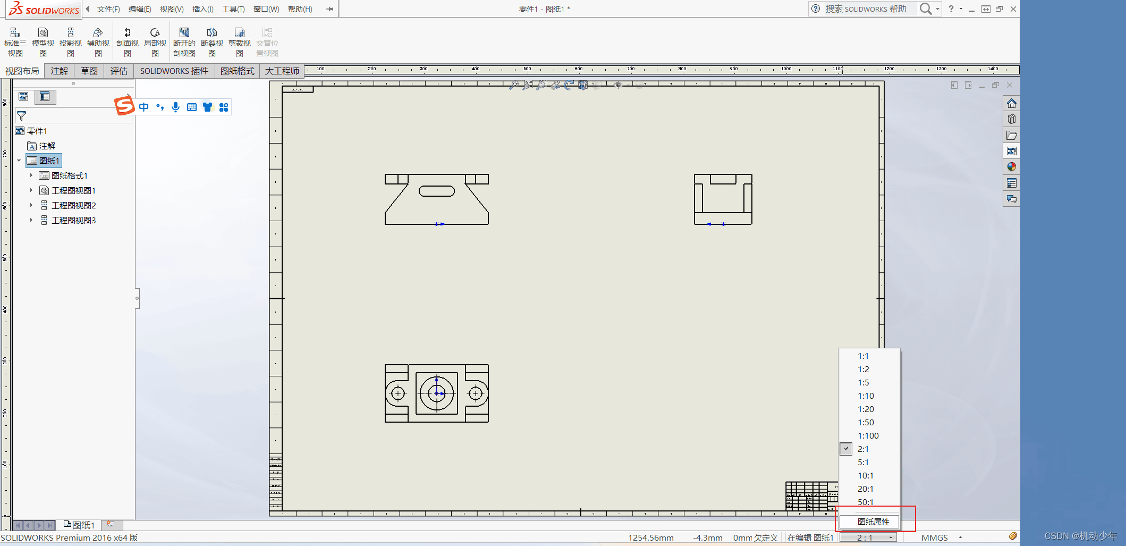The image size is (1126, 546).
Task: Select the 图纸1 sheet tab at the bottom
Action: (79, 525)
